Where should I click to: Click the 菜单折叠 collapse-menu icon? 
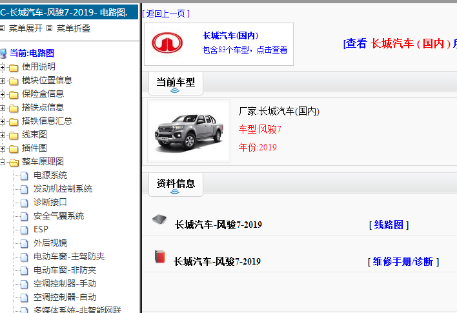(50, 28)
